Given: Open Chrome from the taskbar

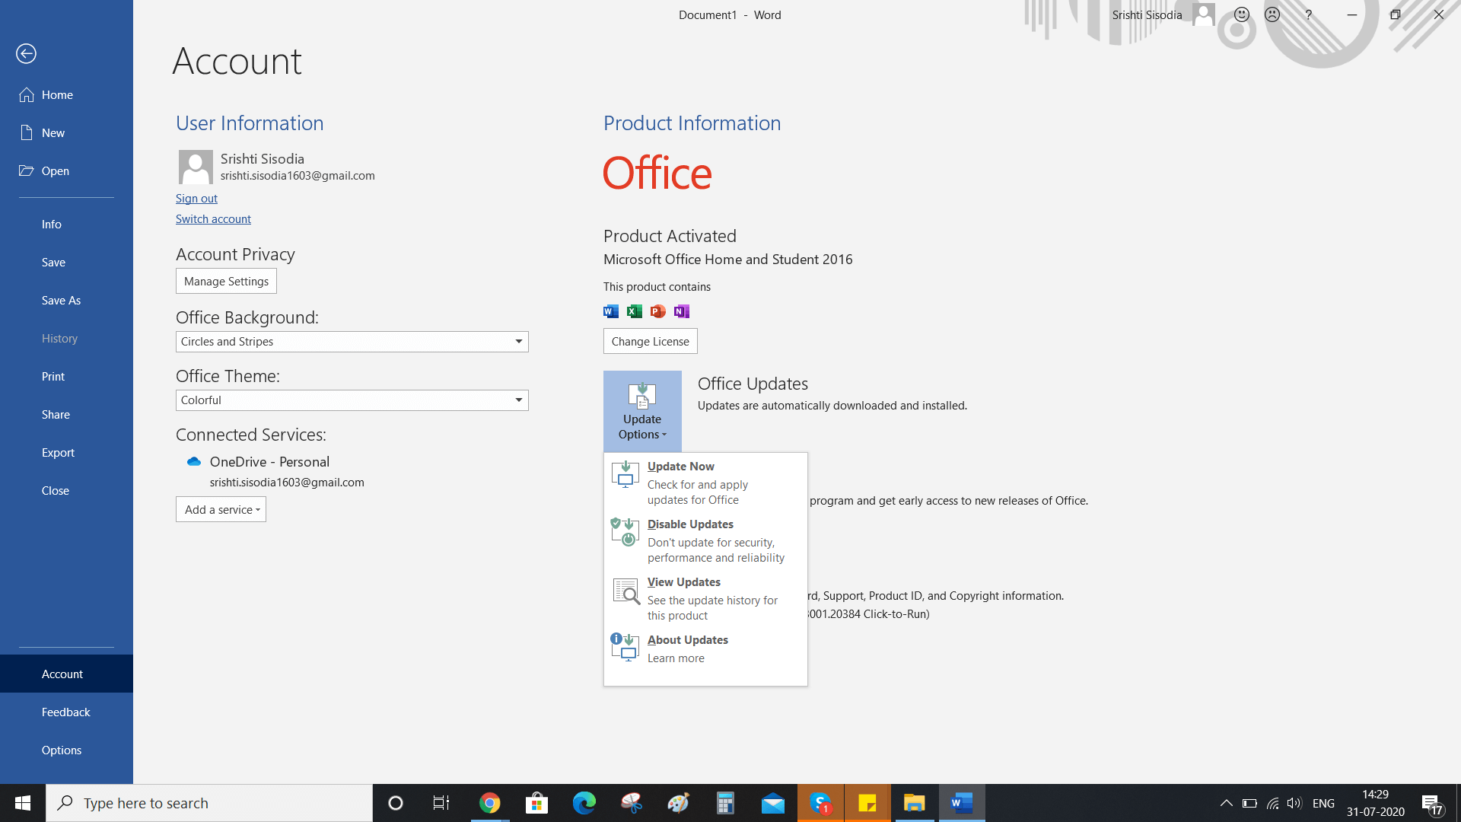Looking at the screenshot, I should tap(489, 802).
